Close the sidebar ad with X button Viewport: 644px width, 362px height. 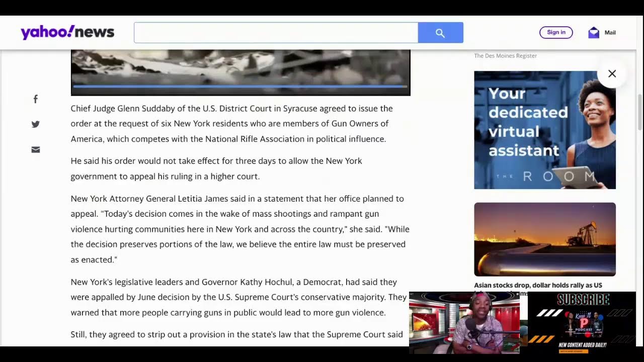pyautogui.click(x=612, y=74)
